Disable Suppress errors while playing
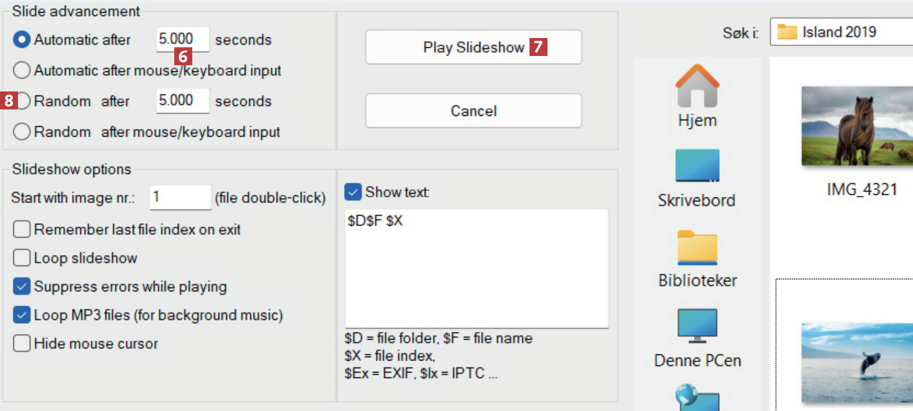913x411 pixels. click(x=22, y=286)
